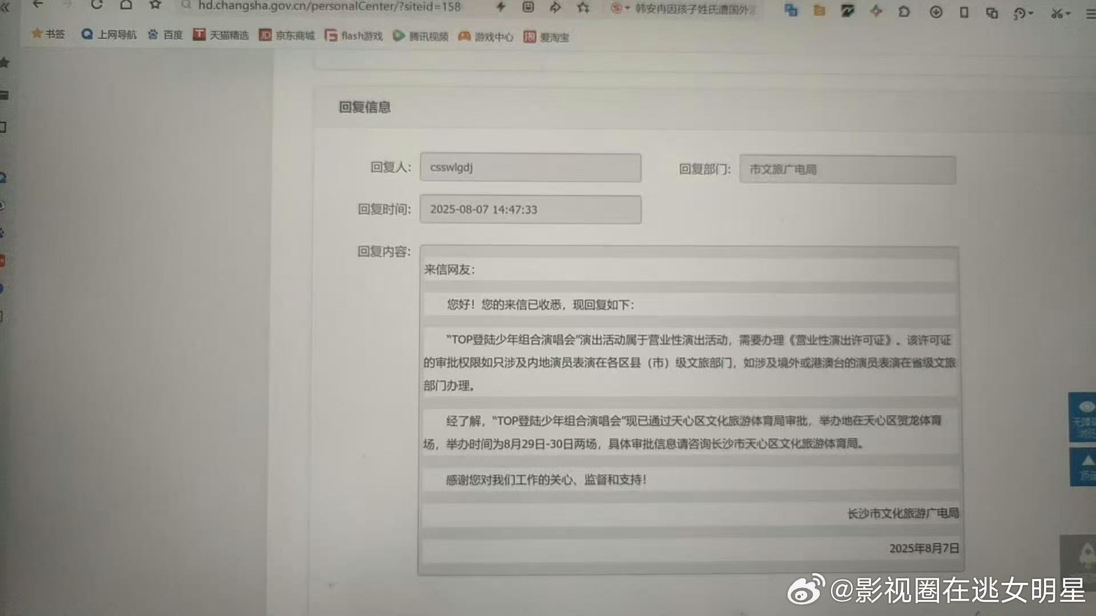Viewport: 1096px width, 616px height.
Task: Click the blue eye accessibility button
Action: point(1083,418)
